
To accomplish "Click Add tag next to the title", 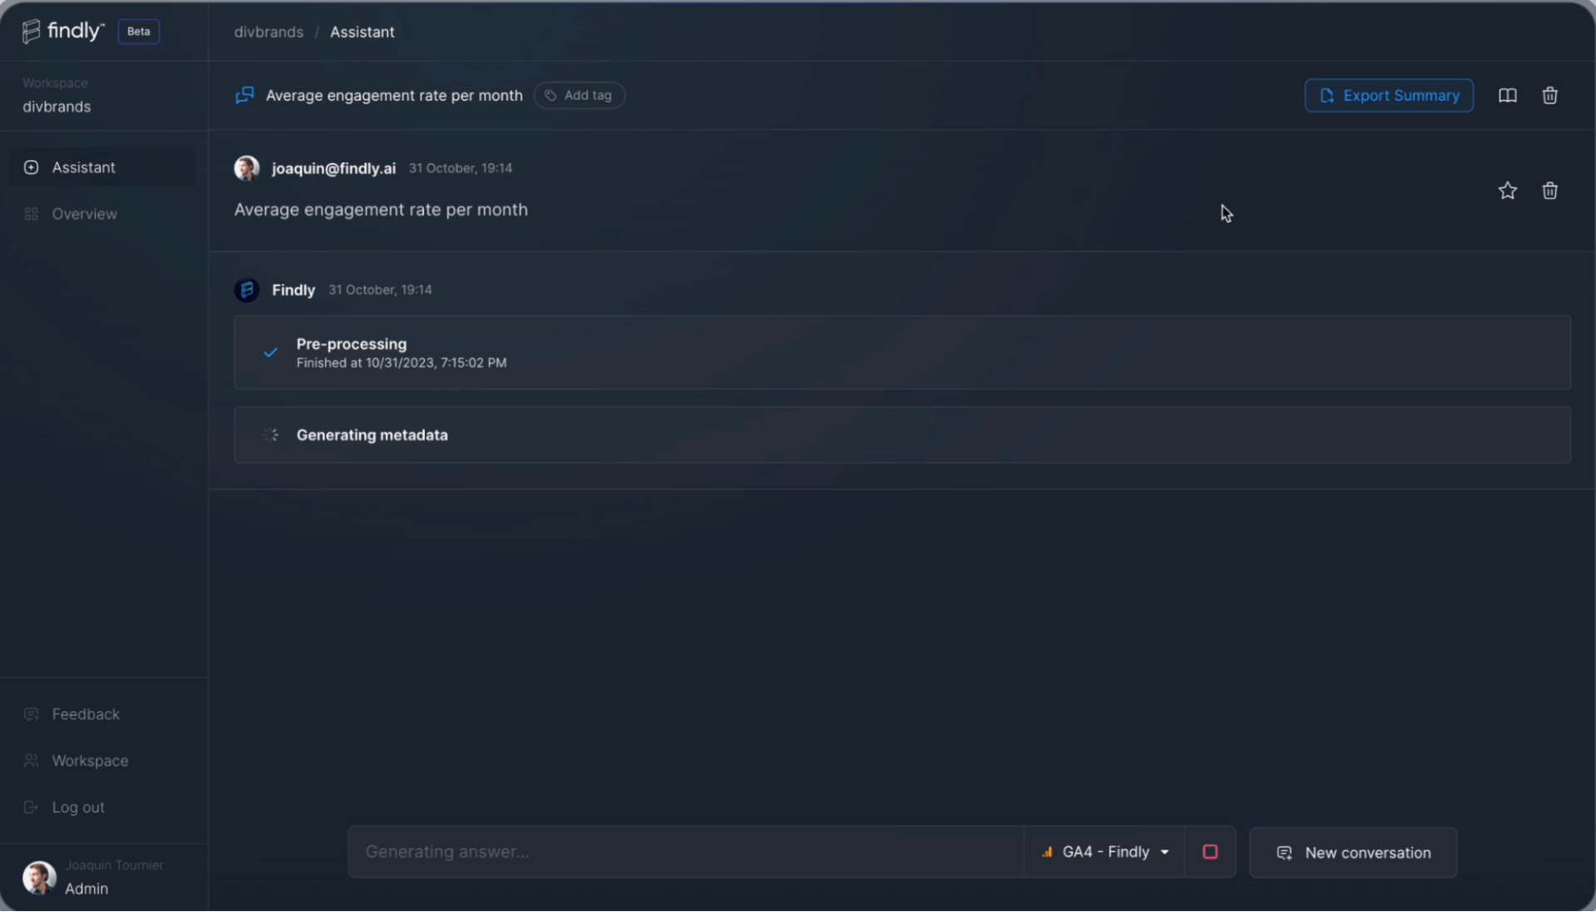I will tap(579, 96).
